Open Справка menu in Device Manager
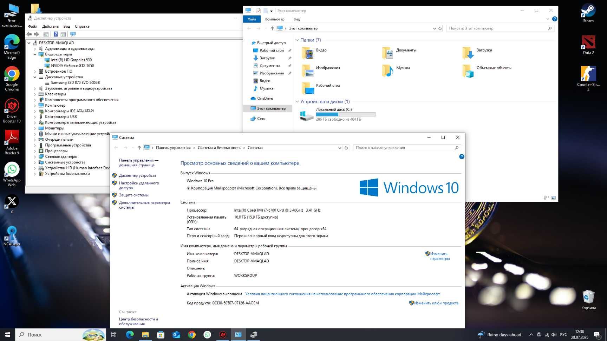Image resolution: width=607 pixels, height=341 pixels. (82, 26)
